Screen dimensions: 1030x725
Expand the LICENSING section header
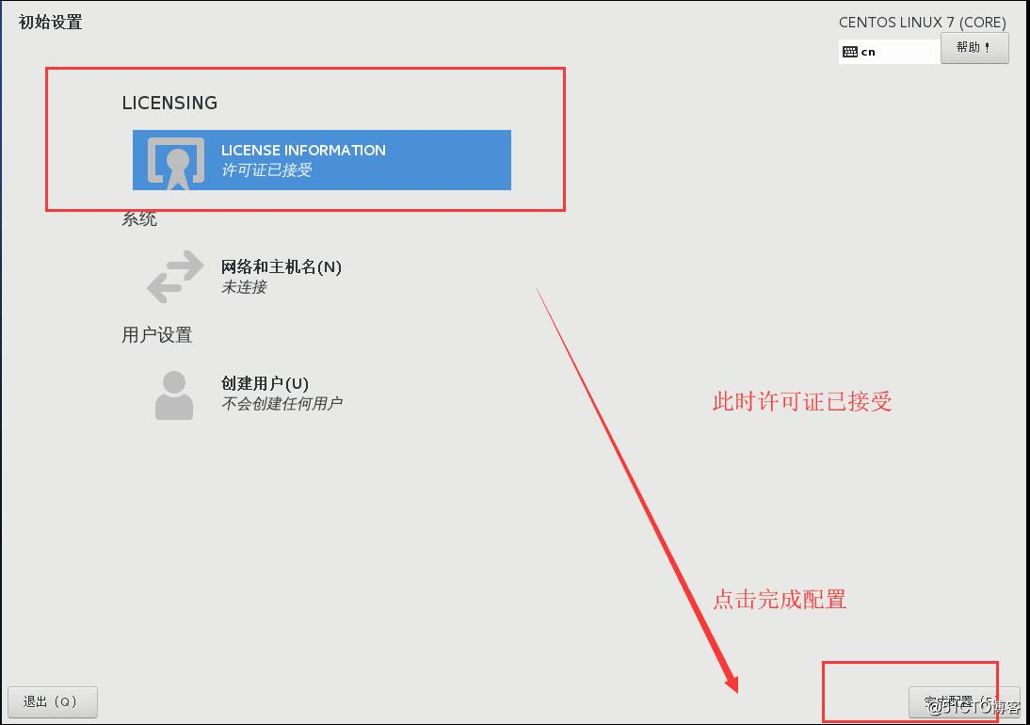pyautogui.click(x=169, y=103)
